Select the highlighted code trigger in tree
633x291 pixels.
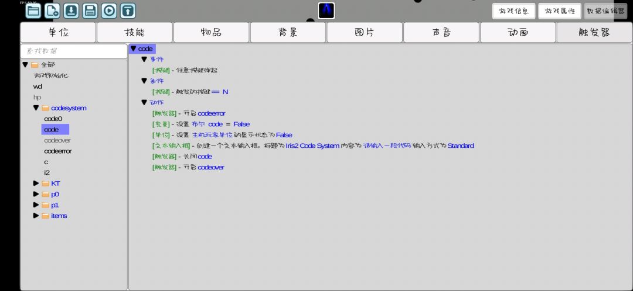55,130
